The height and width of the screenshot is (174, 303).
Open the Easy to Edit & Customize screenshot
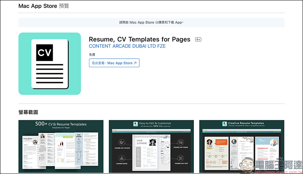click(x=151, y=146)
